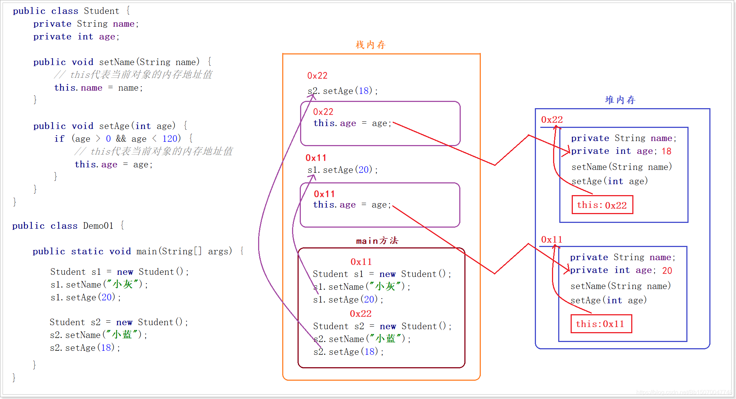The height and width of the screenshot is (399, 736).
Task: Click the 'this.name = name;' statement
Action: coord(99,88)
